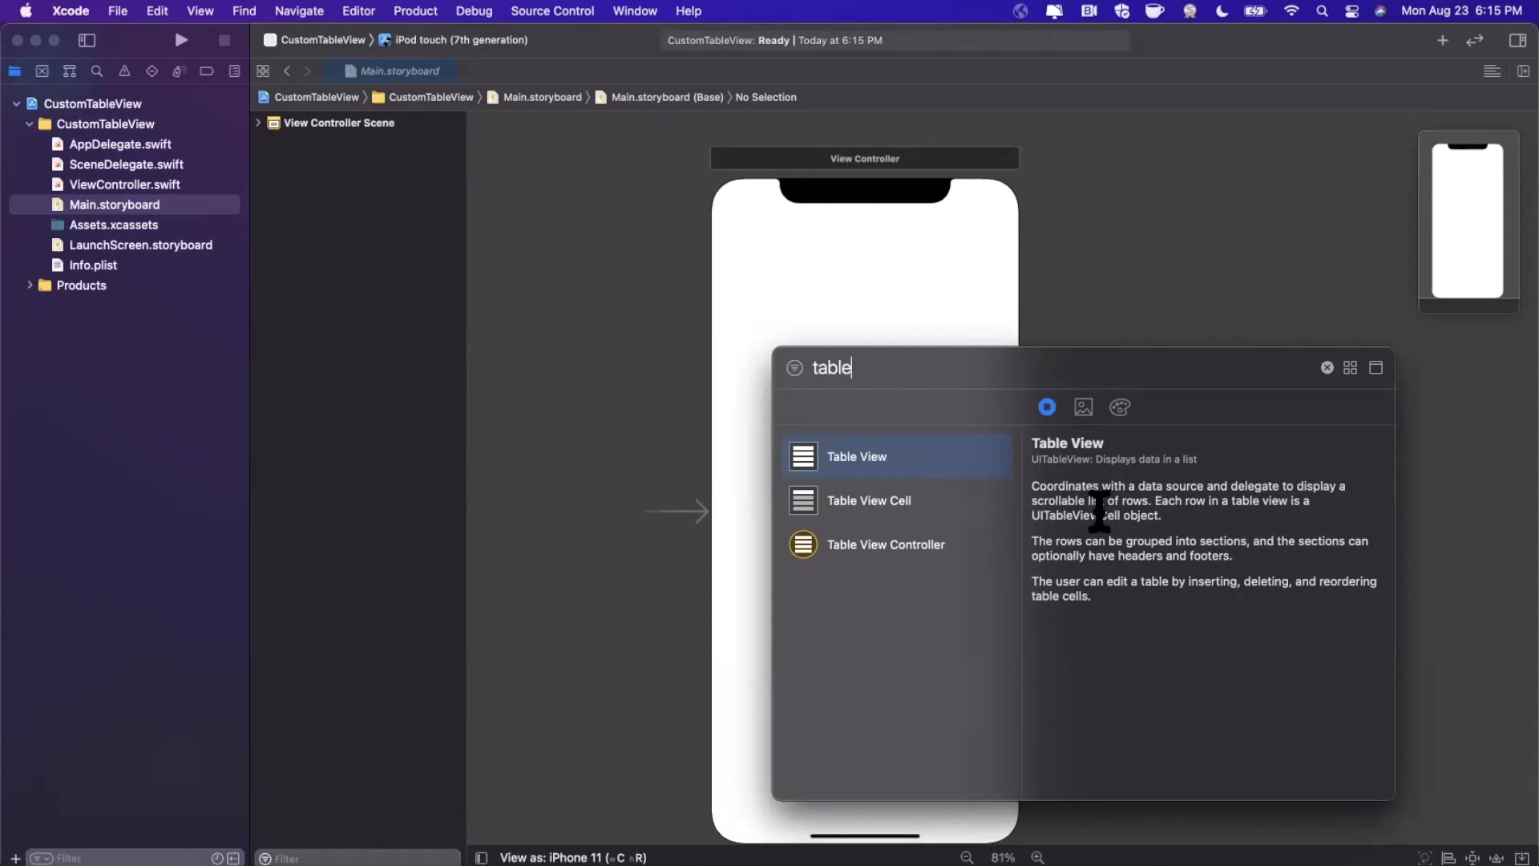The image size is (1539, 866).
Task: Open the Source Control menu
Action: (x=552, y=10)
